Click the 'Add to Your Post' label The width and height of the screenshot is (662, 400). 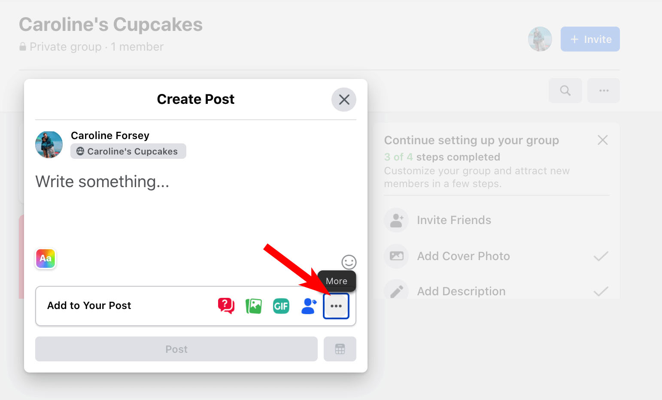(x=89, y=306)
